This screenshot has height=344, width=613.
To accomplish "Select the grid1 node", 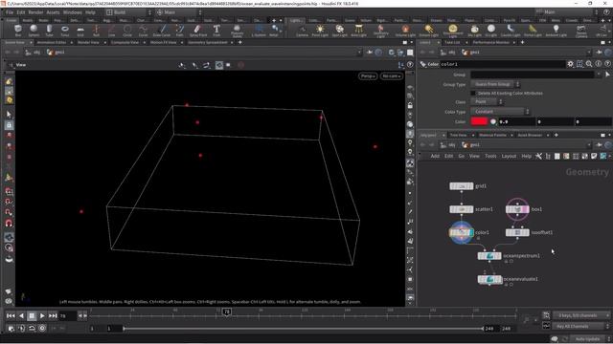I will click(x=462, y=186).
